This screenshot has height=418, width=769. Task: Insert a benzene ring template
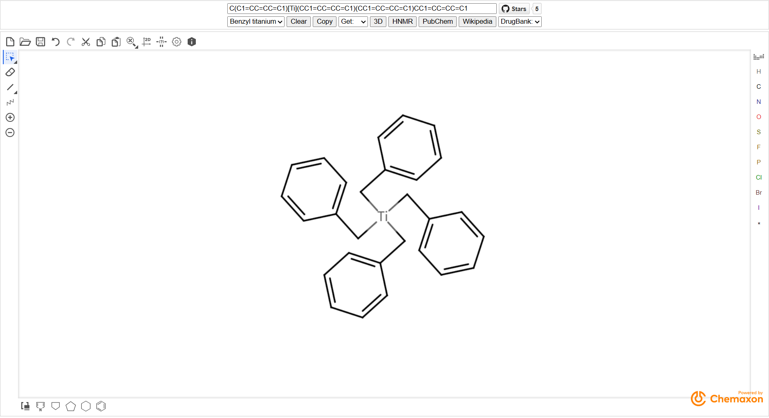(101, 406)
